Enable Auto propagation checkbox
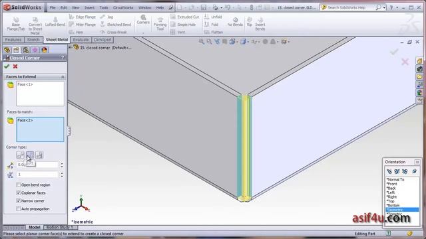Viewport: 426px width, 239px height. pos(18,208)
